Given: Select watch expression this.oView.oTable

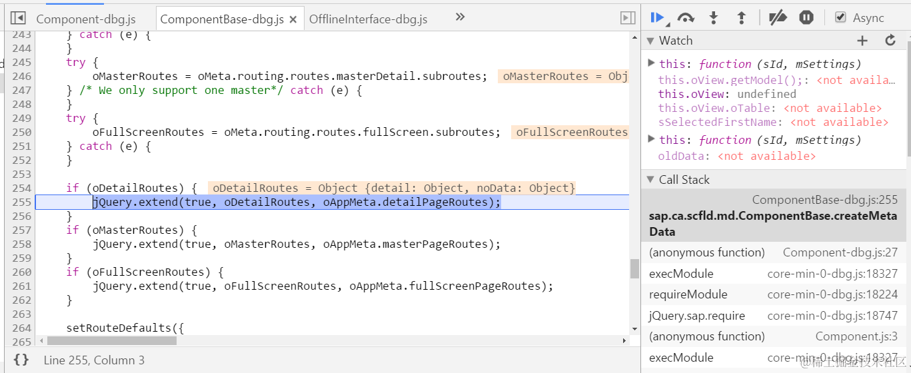Looking at the screenshot, I should tap(770, 108).
